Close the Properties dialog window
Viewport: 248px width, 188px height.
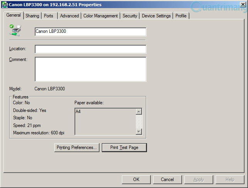pyautogui.click(x=243, y=4)
